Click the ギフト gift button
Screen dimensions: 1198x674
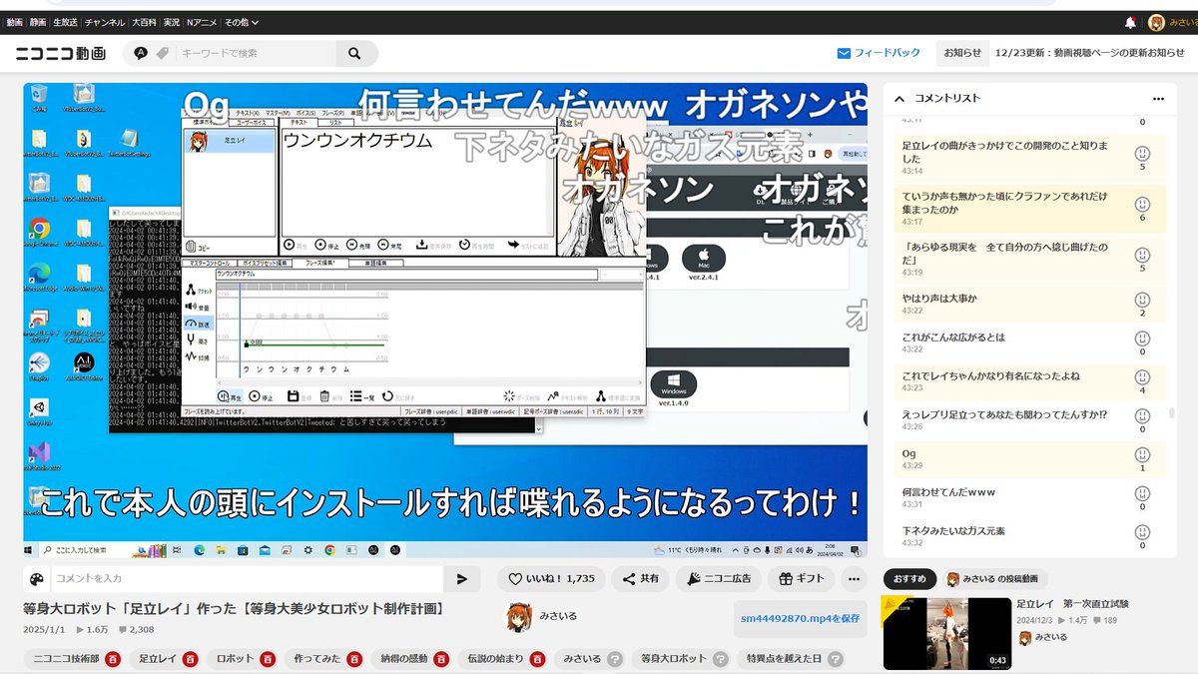pos(803,578)
